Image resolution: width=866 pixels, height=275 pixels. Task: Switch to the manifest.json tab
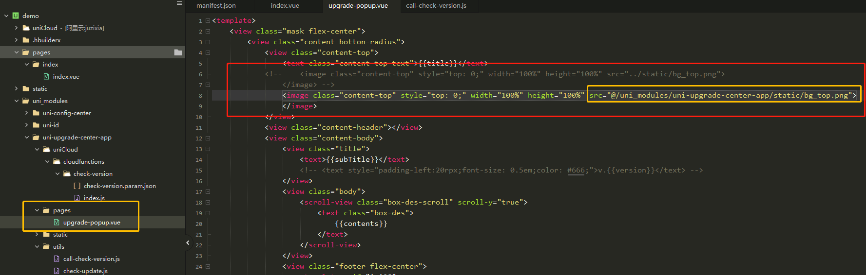pyautogui.click(x=216, y=6)
